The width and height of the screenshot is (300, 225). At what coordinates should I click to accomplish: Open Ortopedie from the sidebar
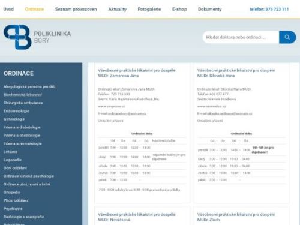click(12, 193)
